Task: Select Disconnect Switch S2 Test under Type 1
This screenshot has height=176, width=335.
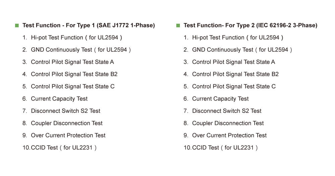Action: [65, 111]
